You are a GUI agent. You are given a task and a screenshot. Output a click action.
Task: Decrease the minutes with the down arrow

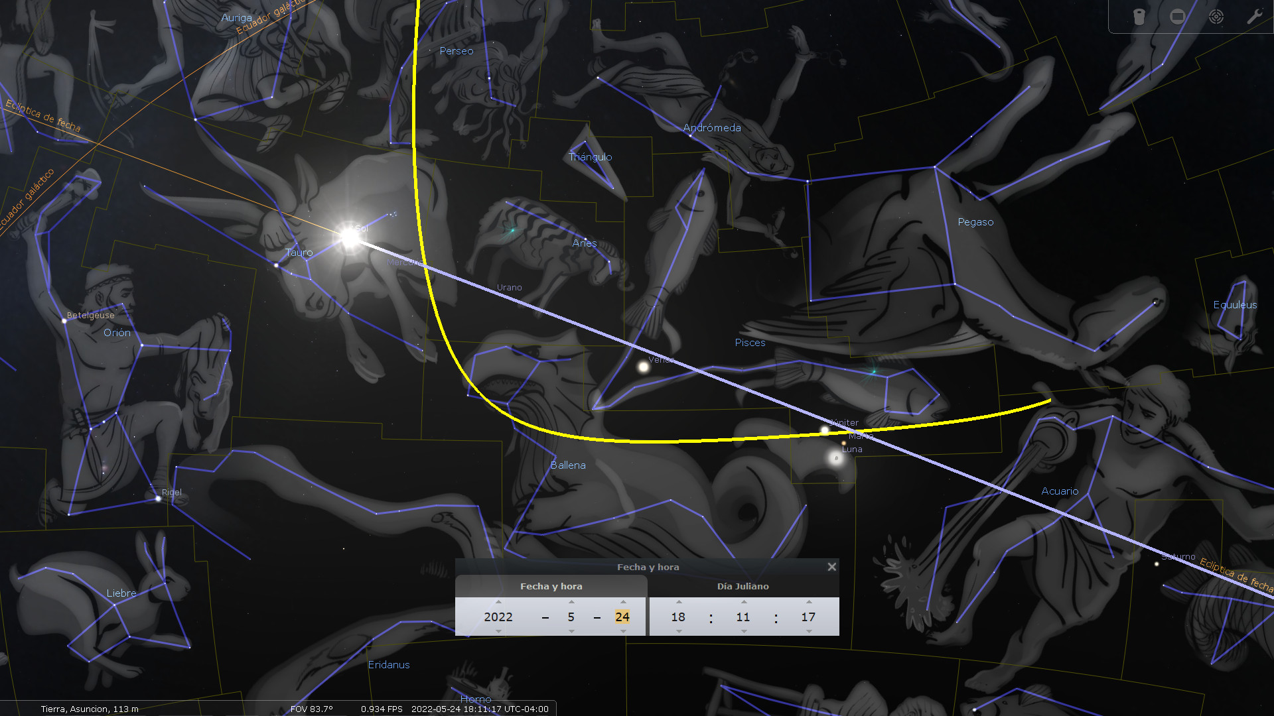tap(744, 631)
